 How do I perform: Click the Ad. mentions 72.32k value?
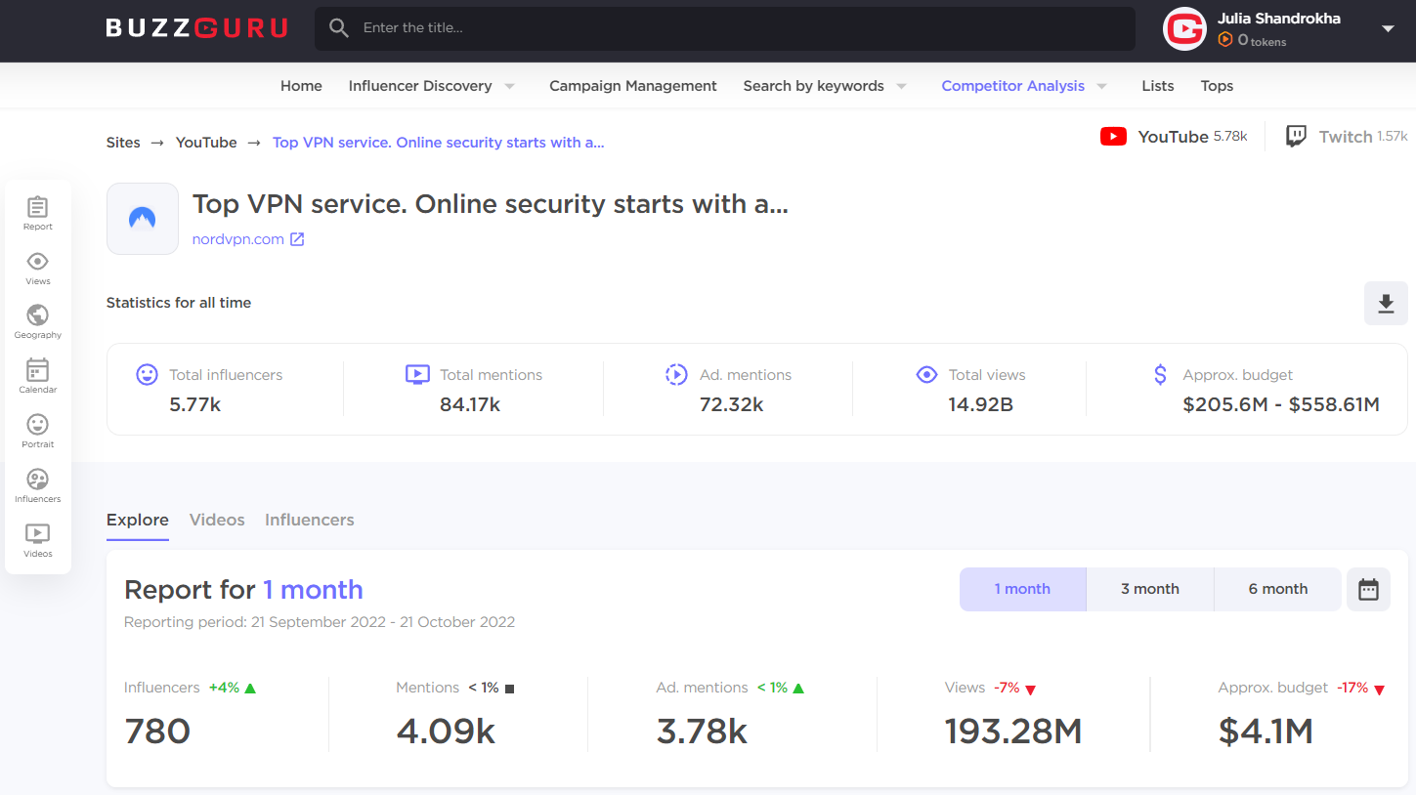(732, 404)
